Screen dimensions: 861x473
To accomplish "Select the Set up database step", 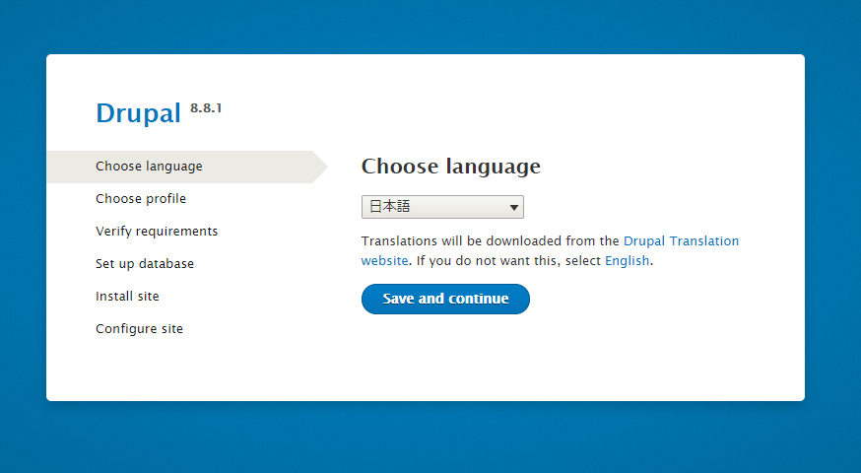I will pos(145,264).
